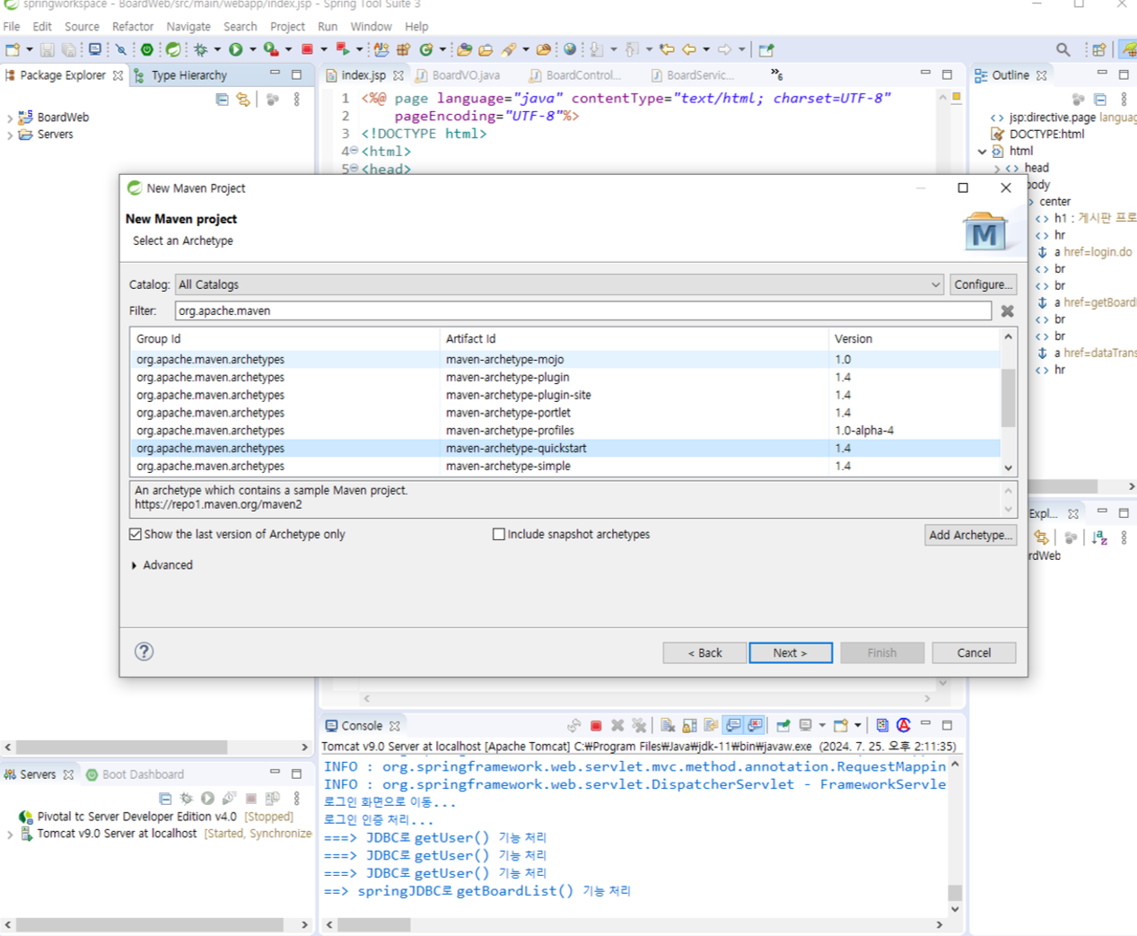The height and width of the screenshot is (936, 1137).
Task: Open the Run button dropdown arrow
Action: [252, 49]
